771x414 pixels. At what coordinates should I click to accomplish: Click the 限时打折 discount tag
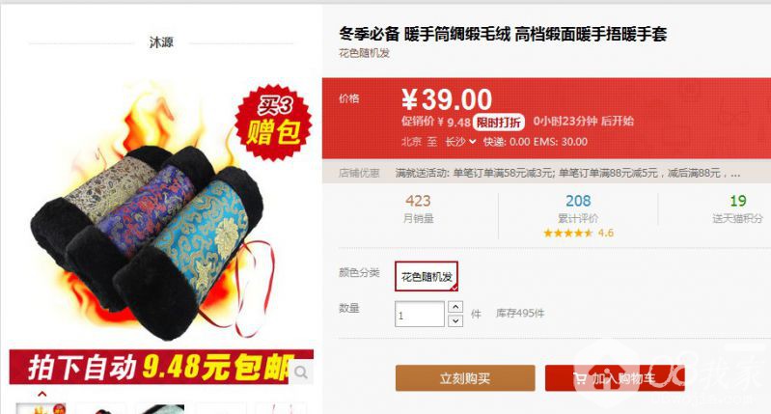coord(499,122)
